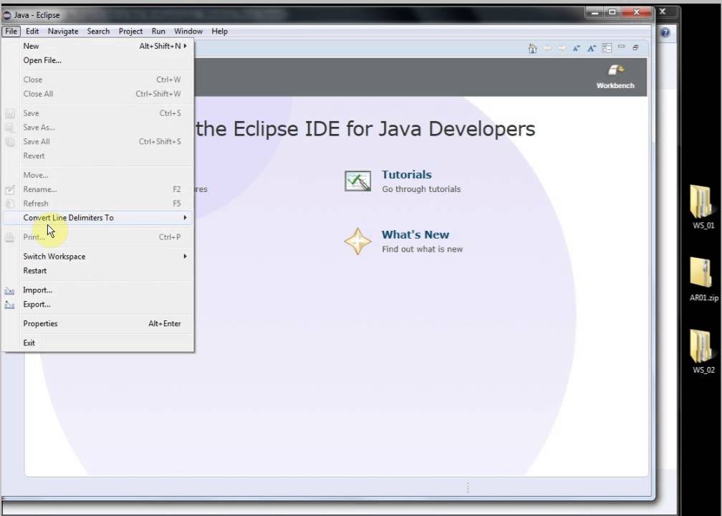This screenshot has width=722, height=516.
Task: Open the Edit menu
Action: pyautogui.click(x=32, y=32)
